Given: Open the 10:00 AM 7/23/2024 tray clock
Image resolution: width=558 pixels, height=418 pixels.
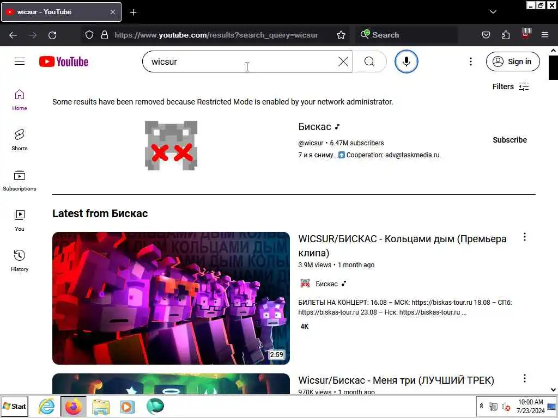Looking at the screenshot, I should click(x=530, y=406).
